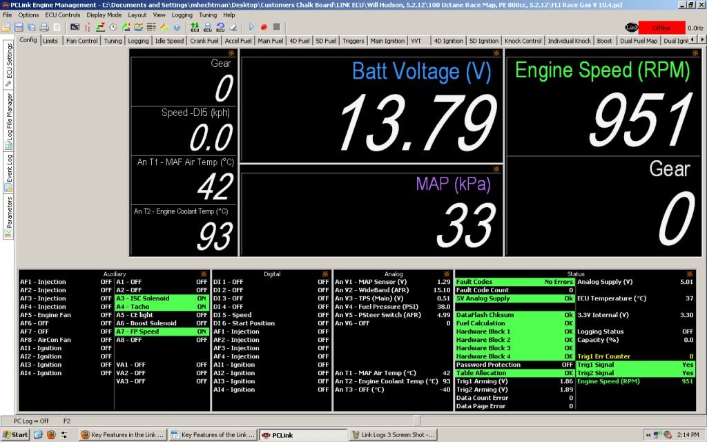Click the star icon in the Status panel
Screen dimensions: 707x442
pyautogui.click(x=690, y=274)
